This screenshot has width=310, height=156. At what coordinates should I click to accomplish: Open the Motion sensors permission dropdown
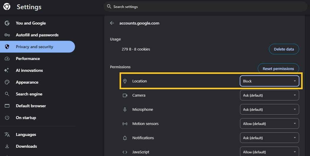270,124
